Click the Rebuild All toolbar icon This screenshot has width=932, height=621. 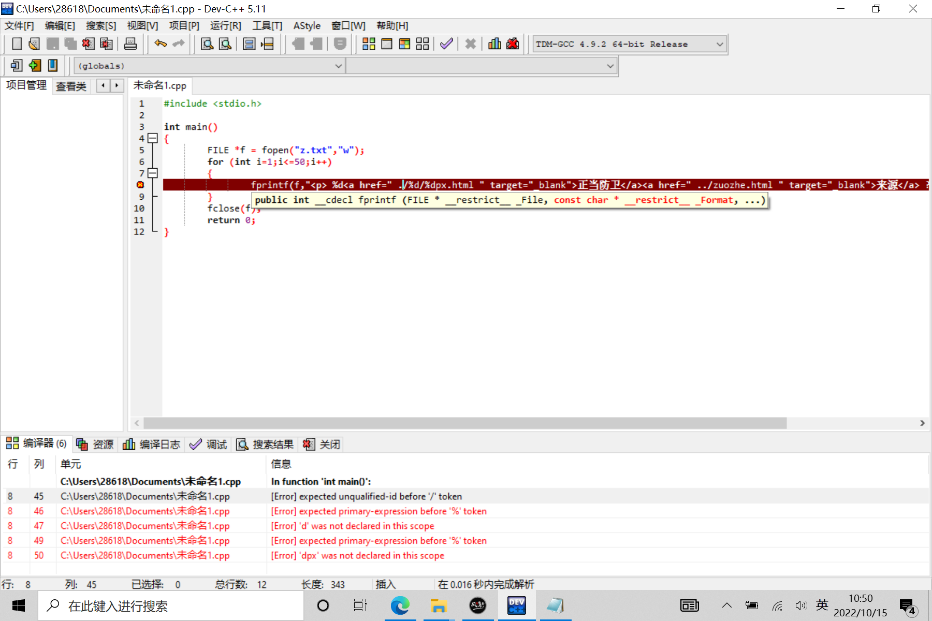423,44
